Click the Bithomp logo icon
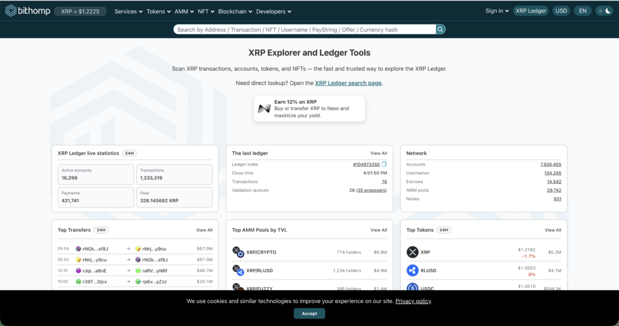This screenshot has width=619, height=326. [11, 11]
